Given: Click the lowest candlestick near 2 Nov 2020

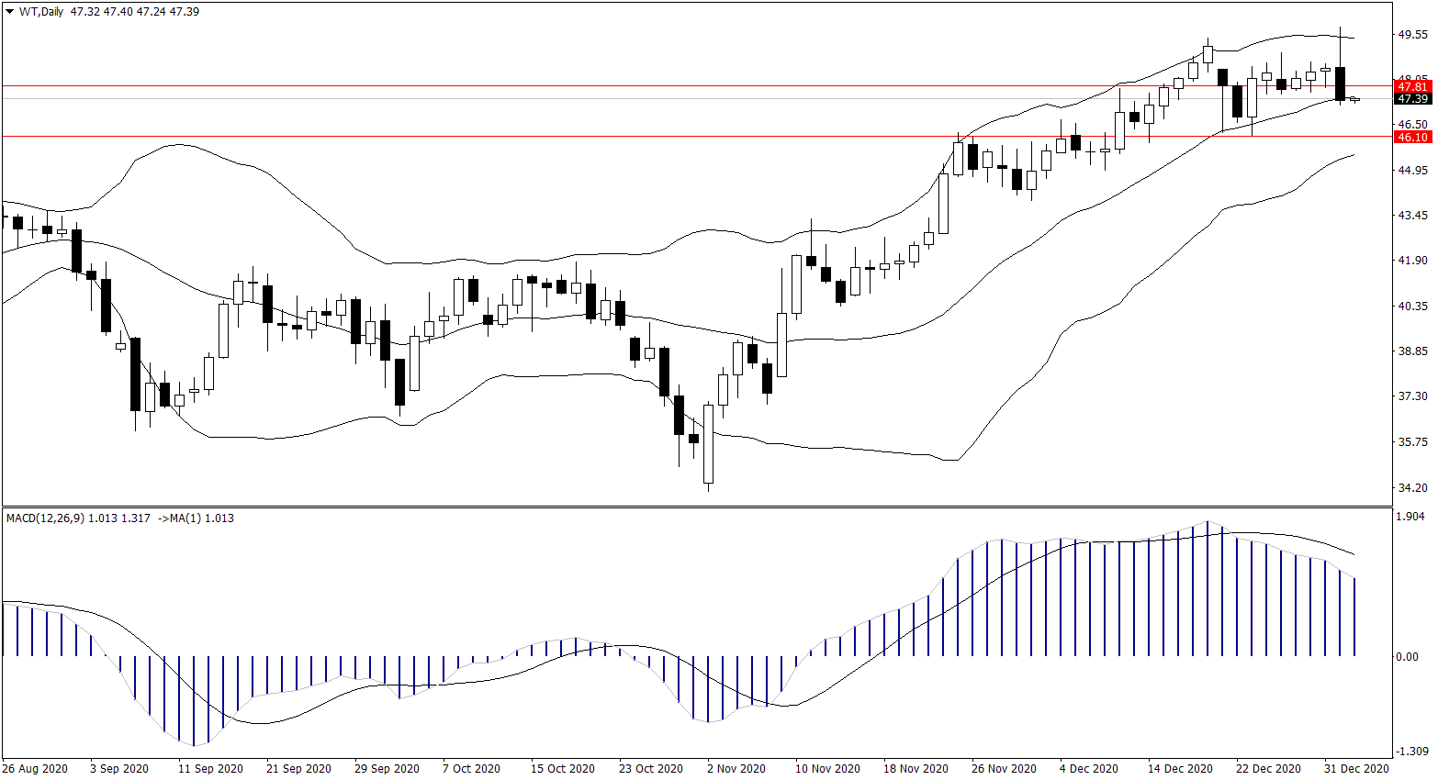Looking at the screenshot, I should pos(708,444).
